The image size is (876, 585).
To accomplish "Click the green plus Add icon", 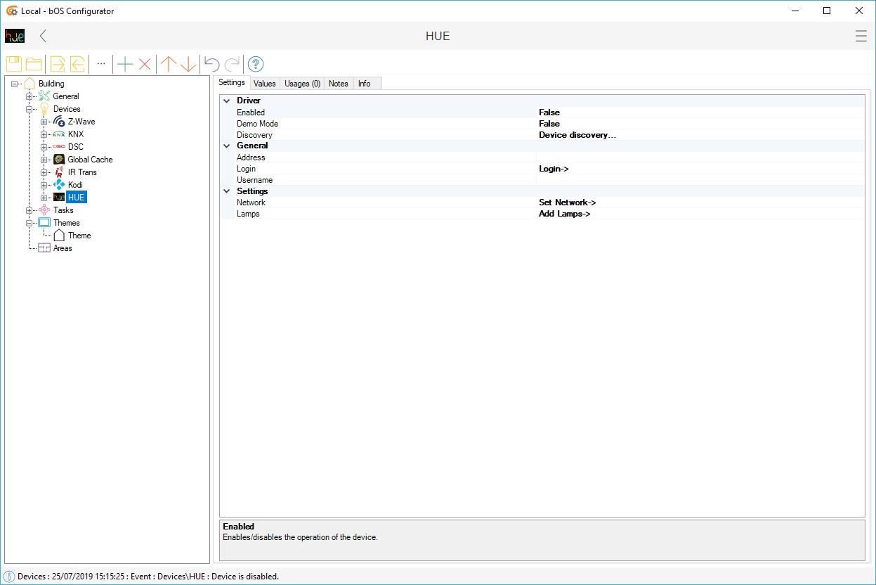I will [125, 64].
